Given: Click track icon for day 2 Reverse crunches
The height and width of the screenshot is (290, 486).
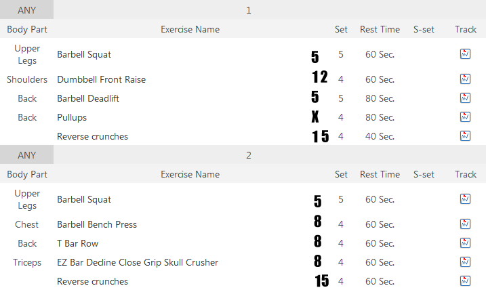Looking at the screenshot, I should [465, 281].
